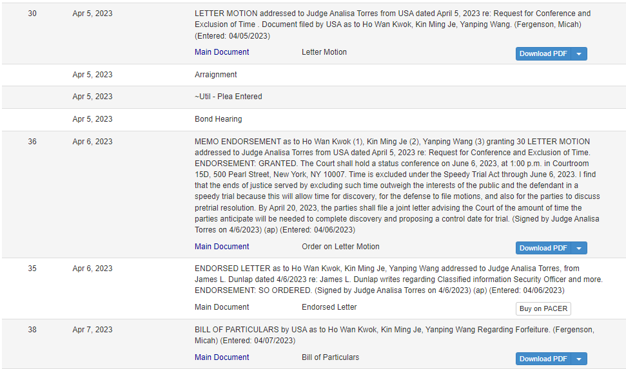The height and width of the screenshot is (369, 626).
Task: Select the ~Util - Plea Entered row
Action: [313, 97]
